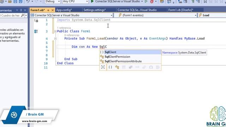This screenshot has width=226, height=127.
Task: Open the Settings.settings tab
Action: coord(95,10)
